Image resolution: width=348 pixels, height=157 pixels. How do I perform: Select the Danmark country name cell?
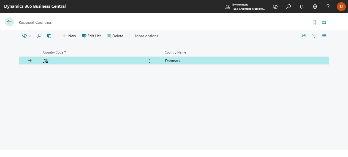click(x=173, y=61)
